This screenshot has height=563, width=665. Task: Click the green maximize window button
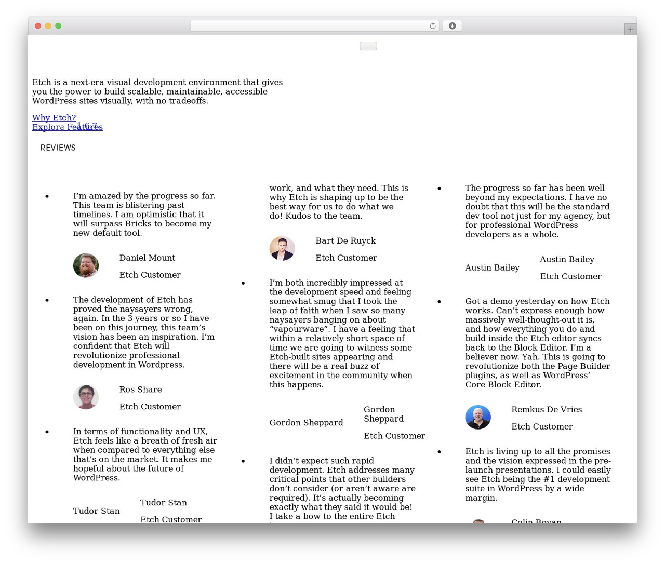coord(58,26)
